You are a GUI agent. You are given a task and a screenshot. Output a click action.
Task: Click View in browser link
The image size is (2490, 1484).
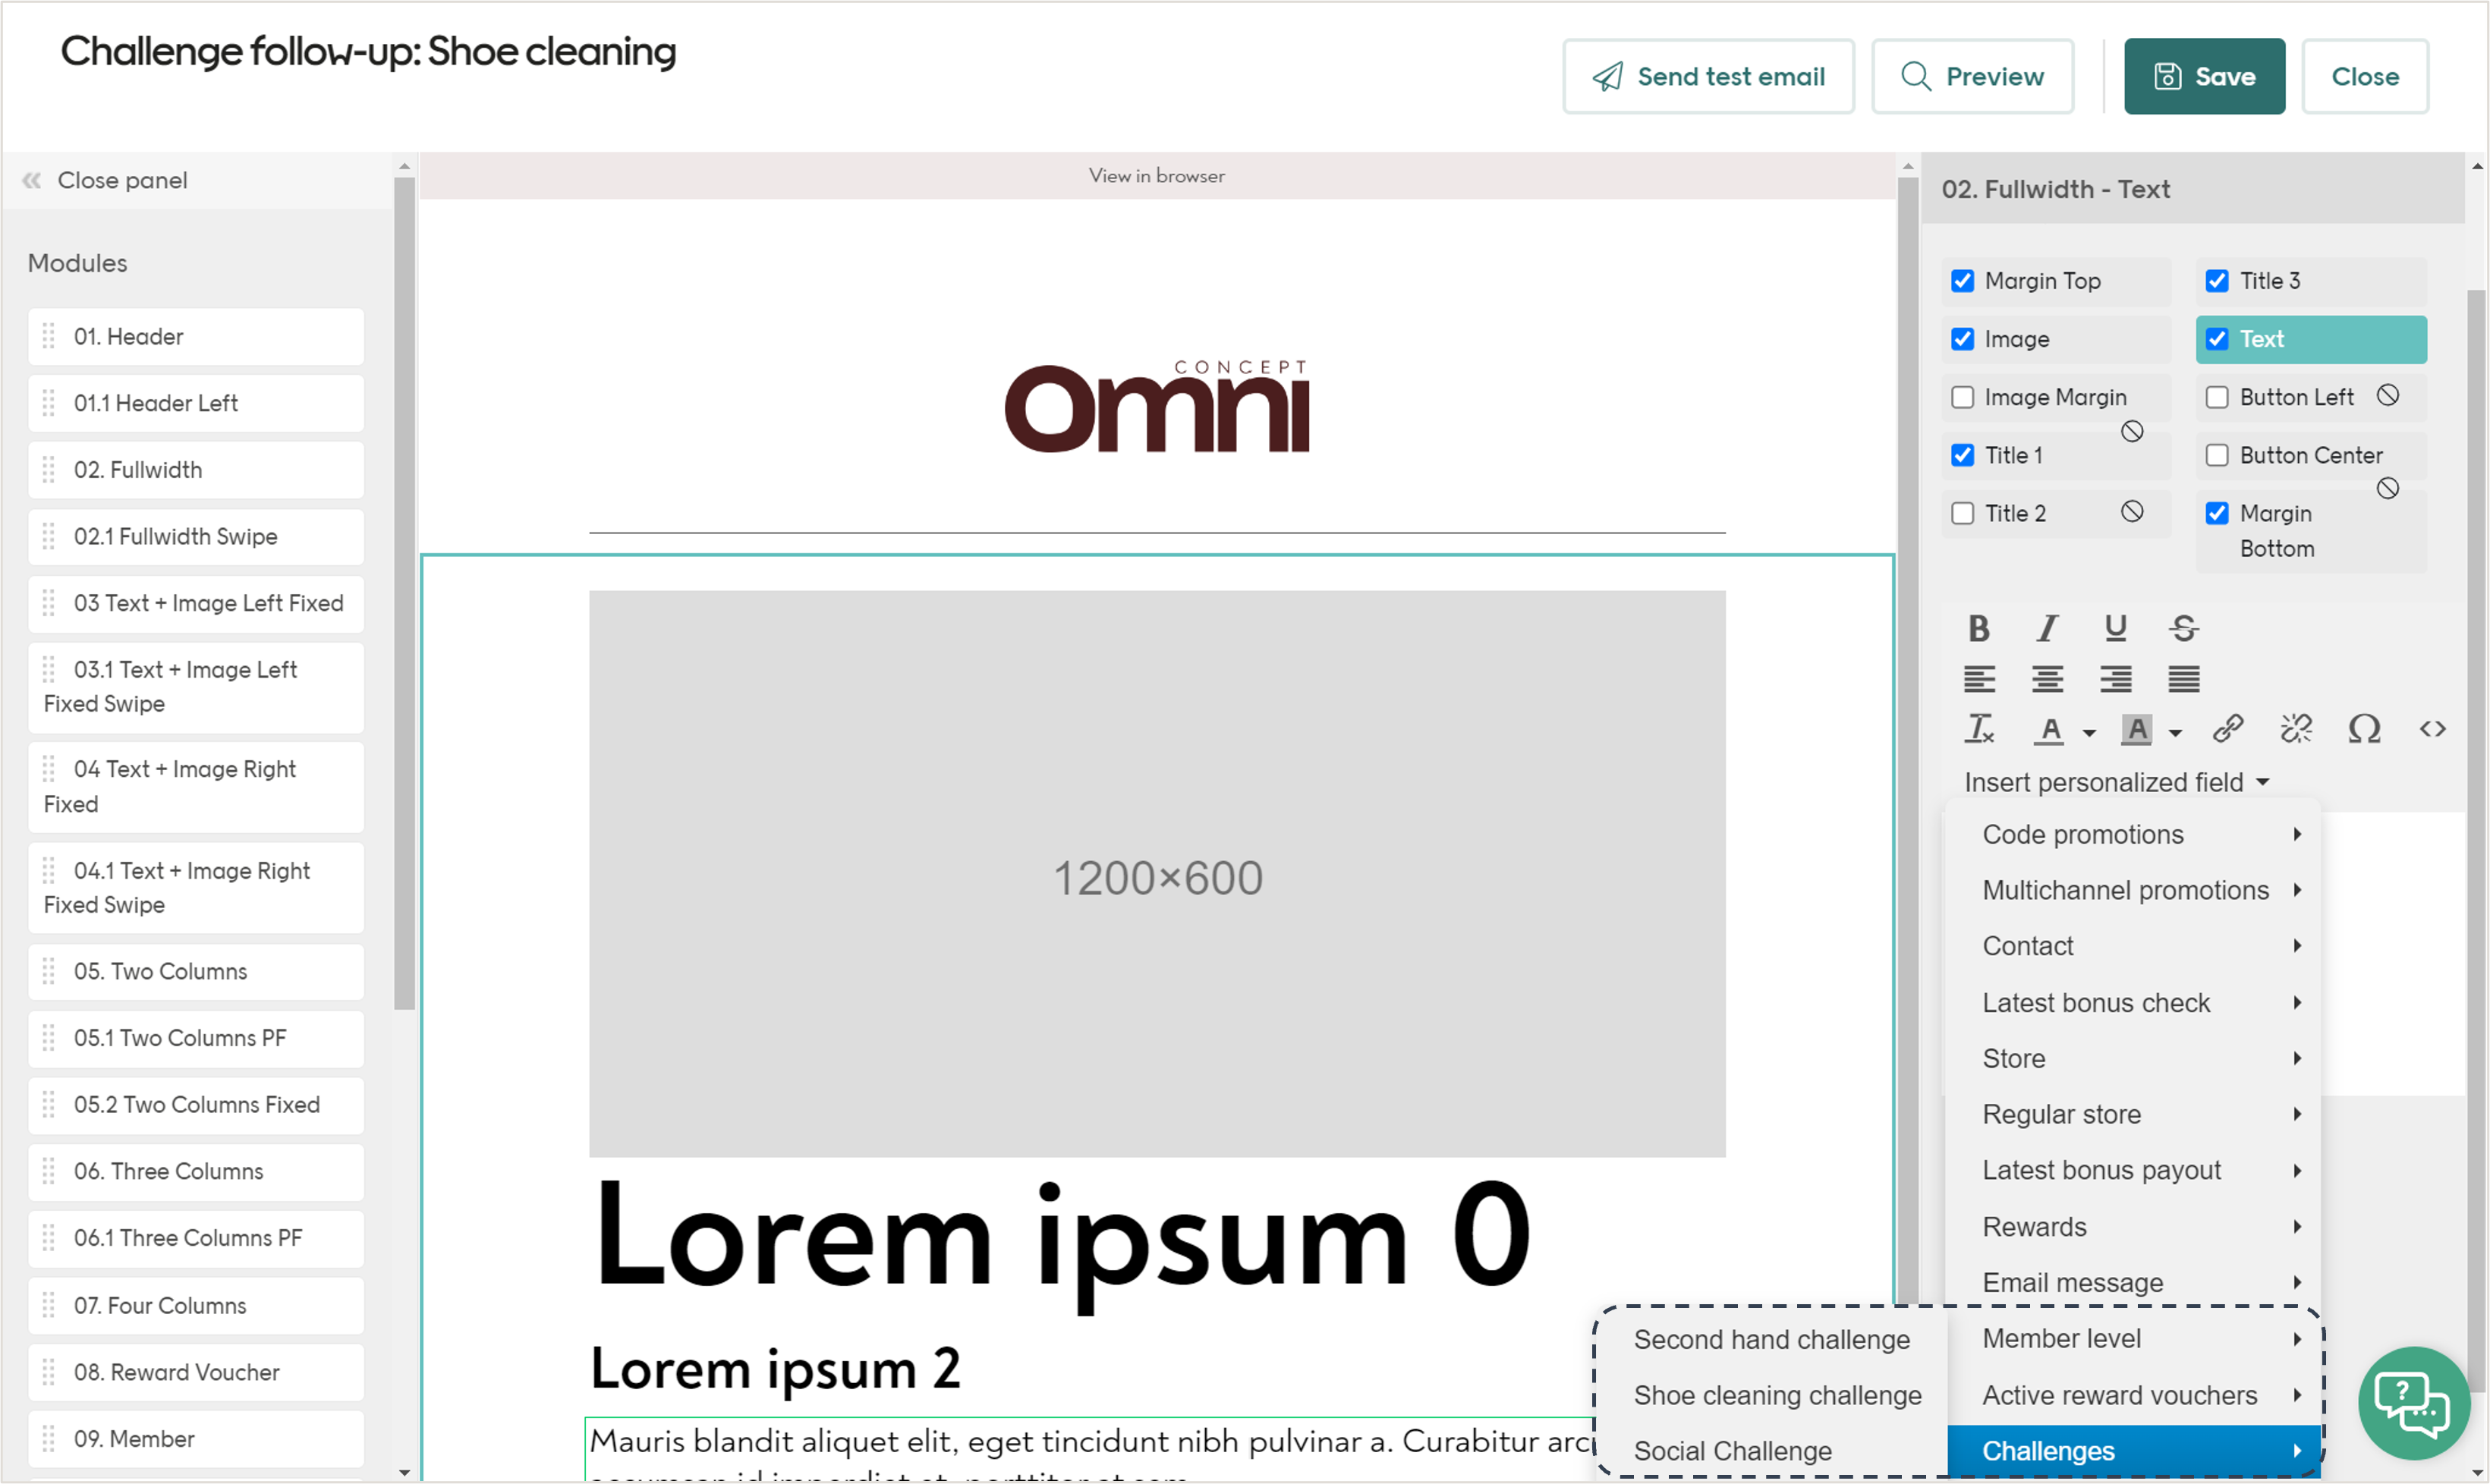click(x=1156, y=176)
